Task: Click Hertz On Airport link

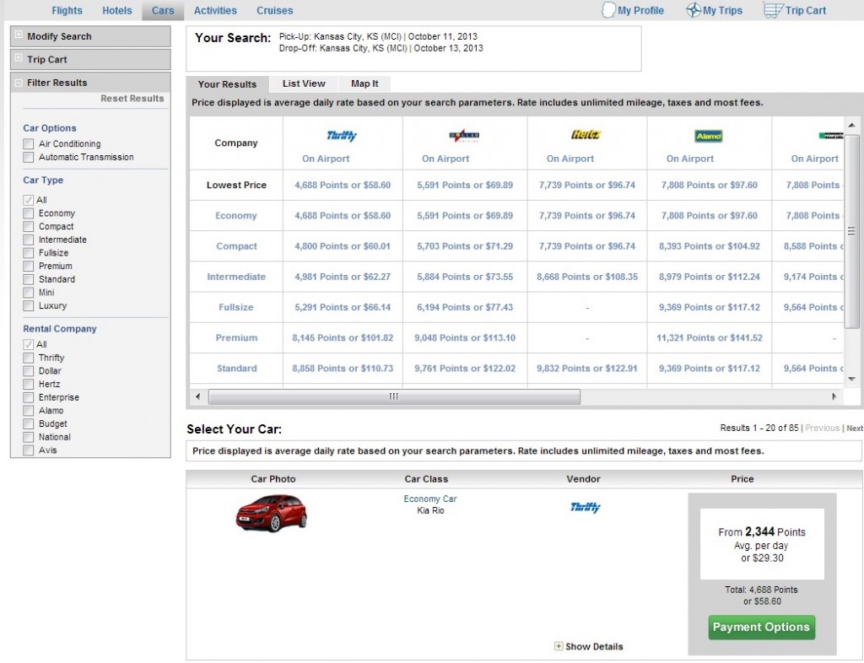Action: click(570, 159)
